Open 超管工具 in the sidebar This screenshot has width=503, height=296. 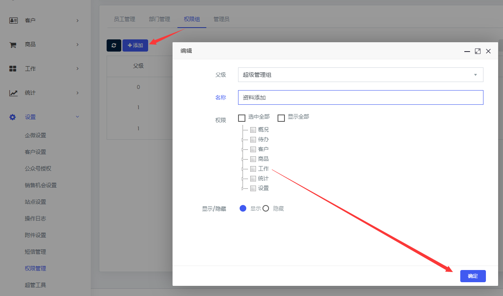point(35,285)
